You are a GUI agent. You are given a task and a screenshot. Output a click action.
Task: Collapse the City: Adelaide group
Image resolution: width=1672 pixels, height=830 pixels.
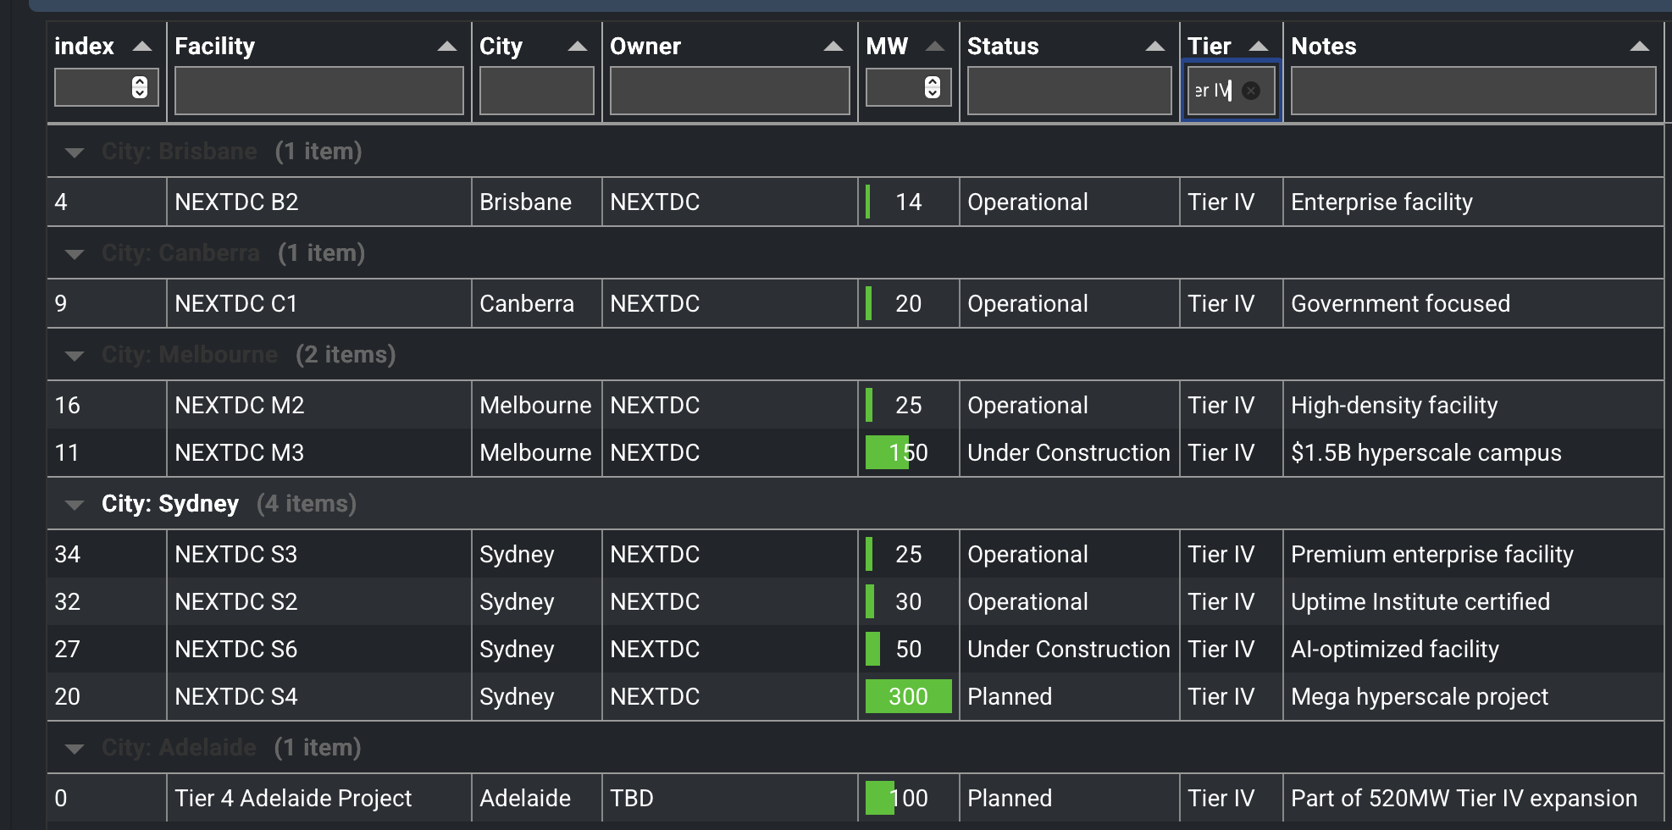(75, 749)
